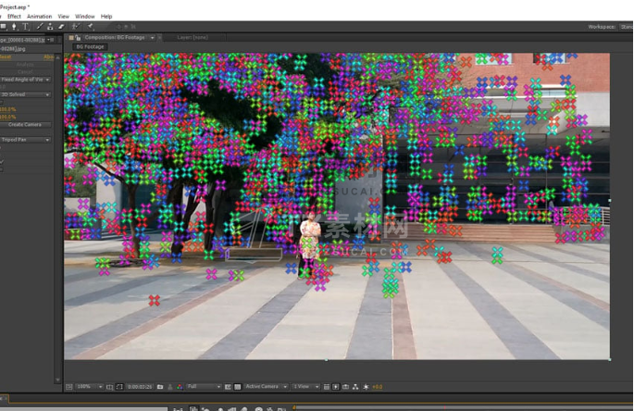Open the 1 View layout dropdown

click(x=306, y=387)
